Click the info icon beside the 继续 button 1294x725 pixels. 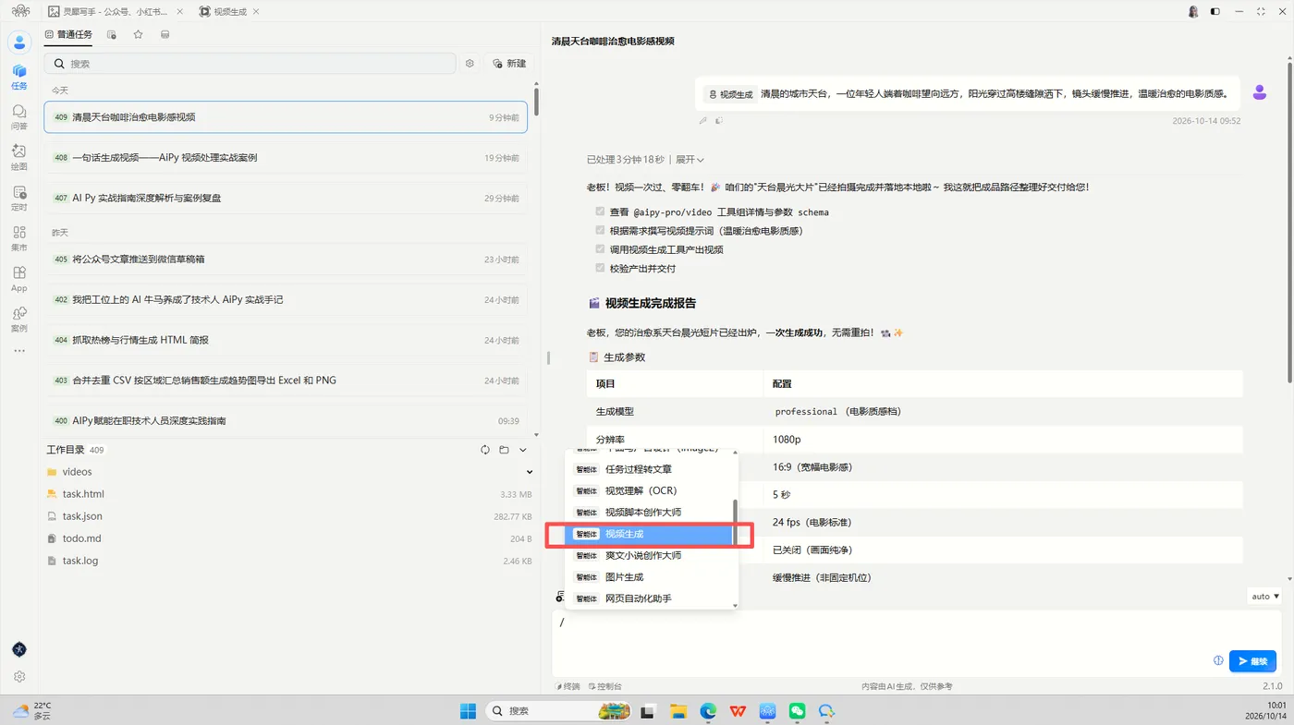tap(1218, 660)
